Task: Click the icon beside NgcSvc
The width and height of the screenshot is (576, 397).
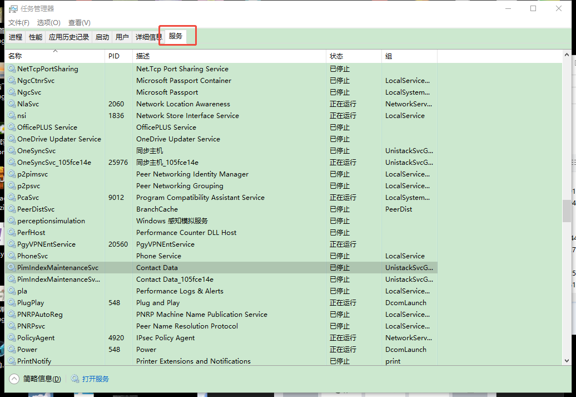Action: [12, 92]
